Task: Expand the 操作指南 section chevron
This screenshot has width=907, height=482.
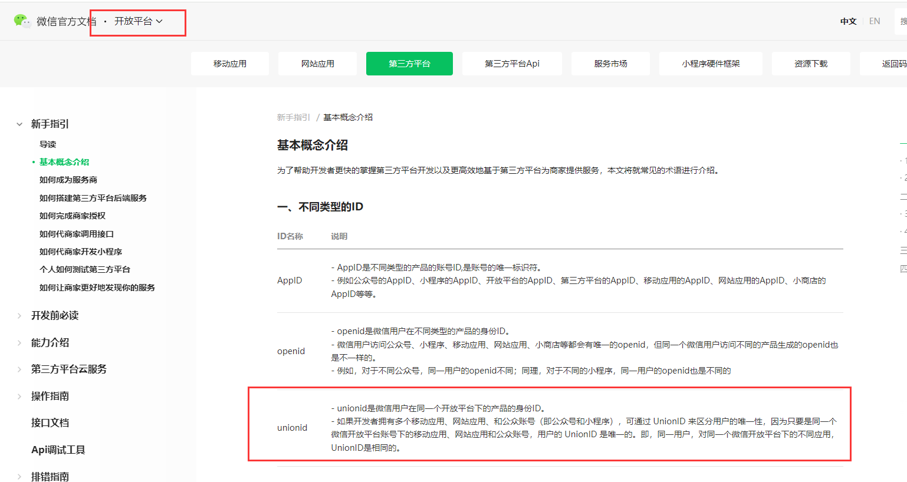Action: click(19, 397)
